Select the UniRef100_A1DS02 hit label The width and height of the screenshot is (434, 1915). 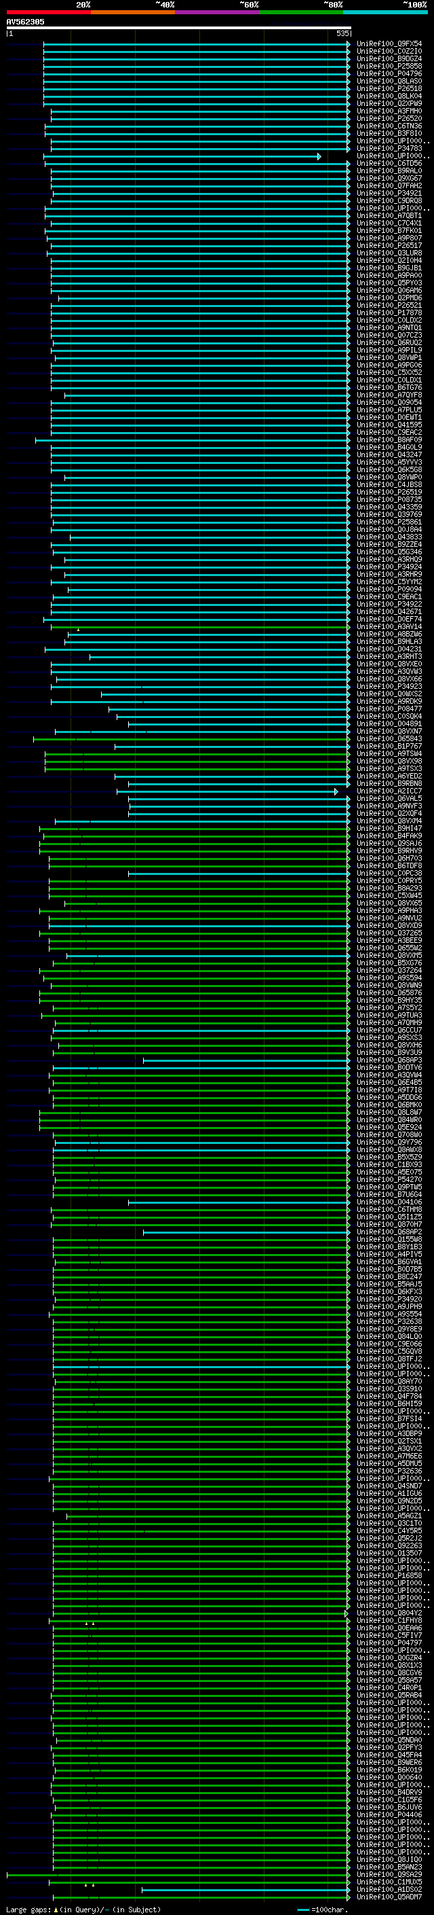coord(389,1889)
